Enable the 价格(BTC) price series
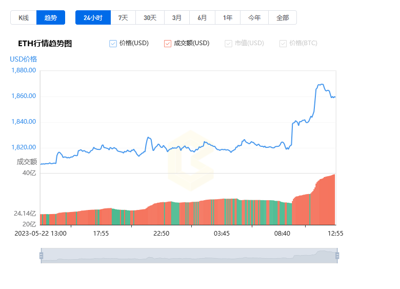Image resolution: width=400 pixels, height=289 pixels. [283, 44]
